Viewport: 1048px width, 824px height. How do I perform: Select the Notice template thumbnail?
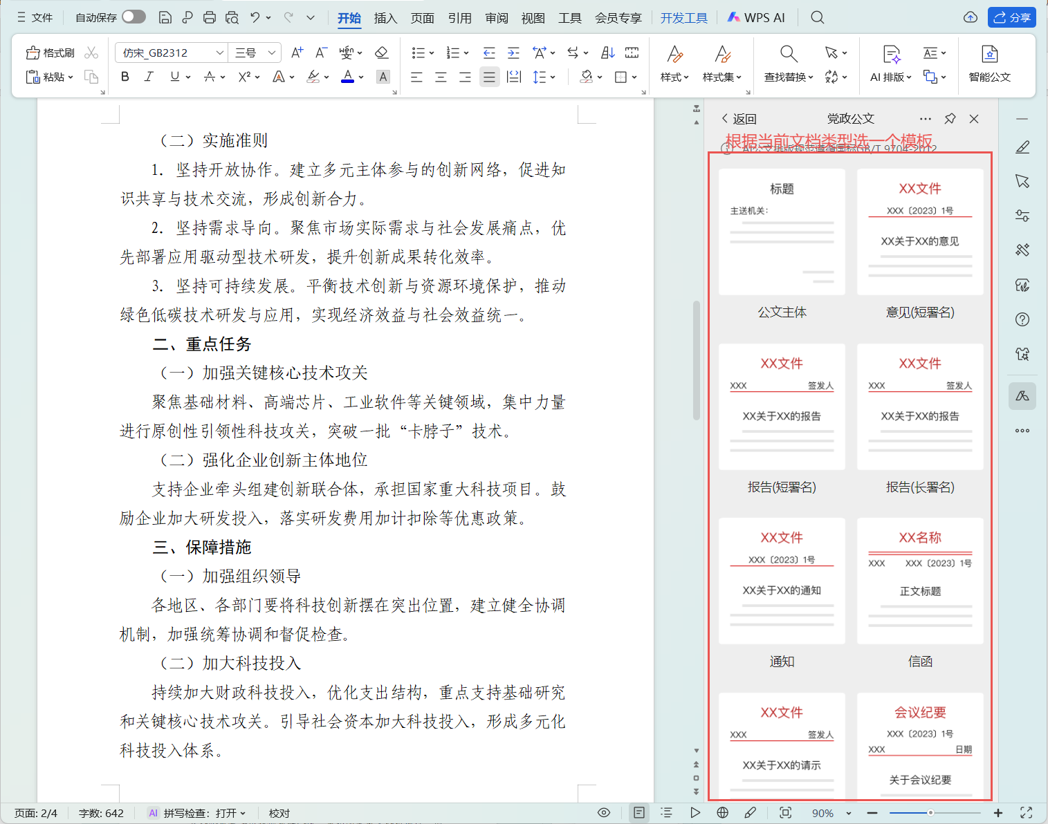782,581
